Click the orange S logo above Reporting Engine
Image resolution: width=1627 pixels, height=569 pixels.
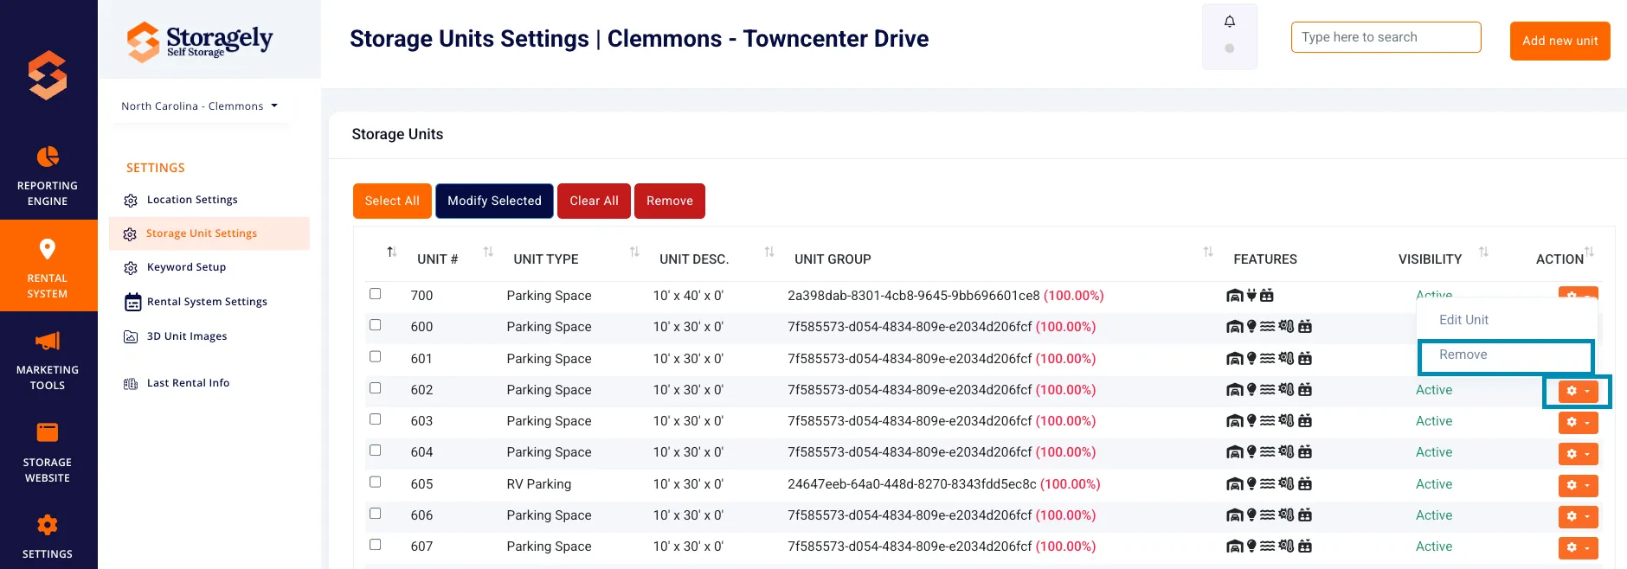click(x=48, y=75)
